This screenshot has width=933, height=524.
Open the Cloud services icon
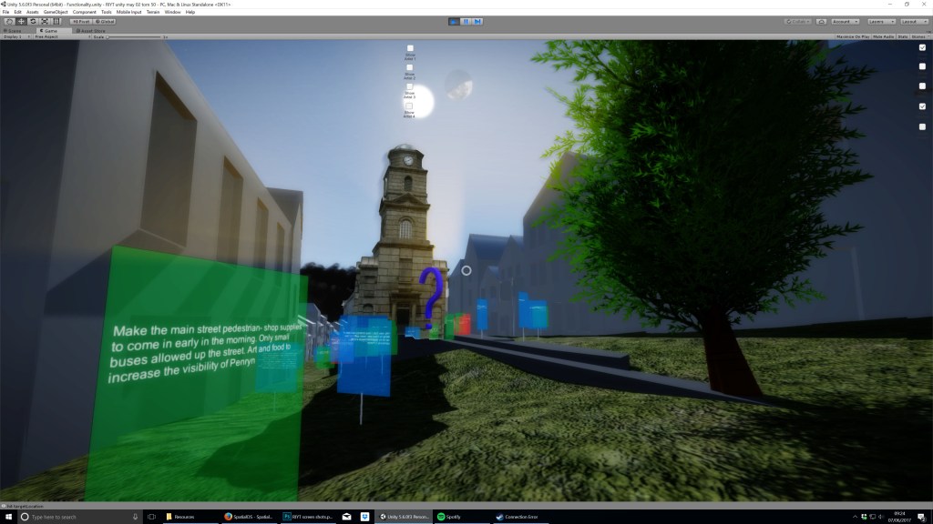pos(822,20)
